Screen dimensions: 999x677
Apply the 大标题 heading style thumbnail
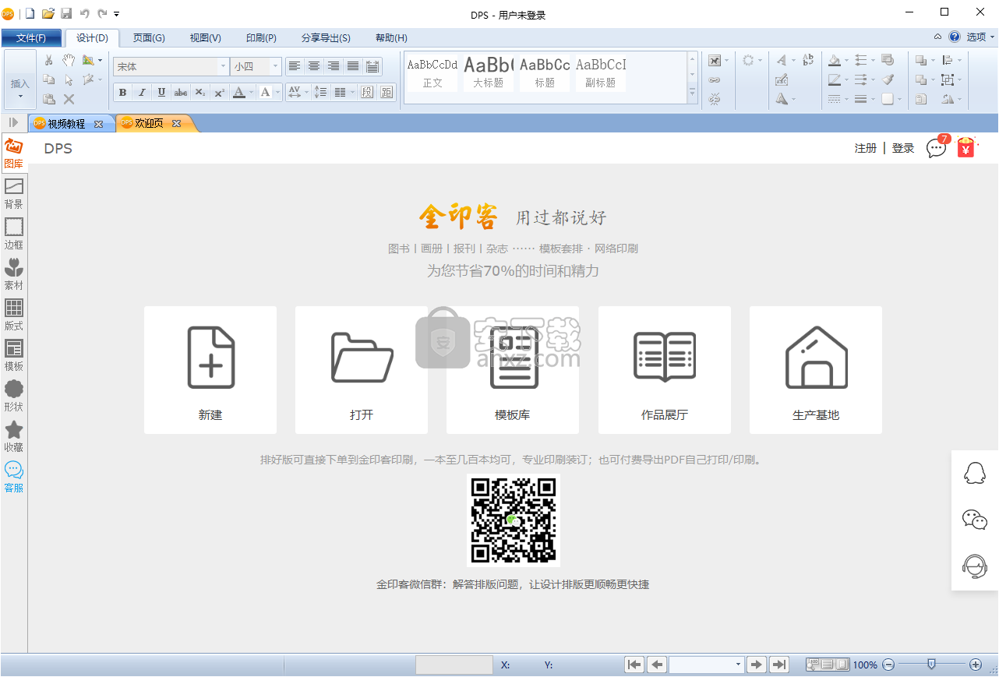489,72
